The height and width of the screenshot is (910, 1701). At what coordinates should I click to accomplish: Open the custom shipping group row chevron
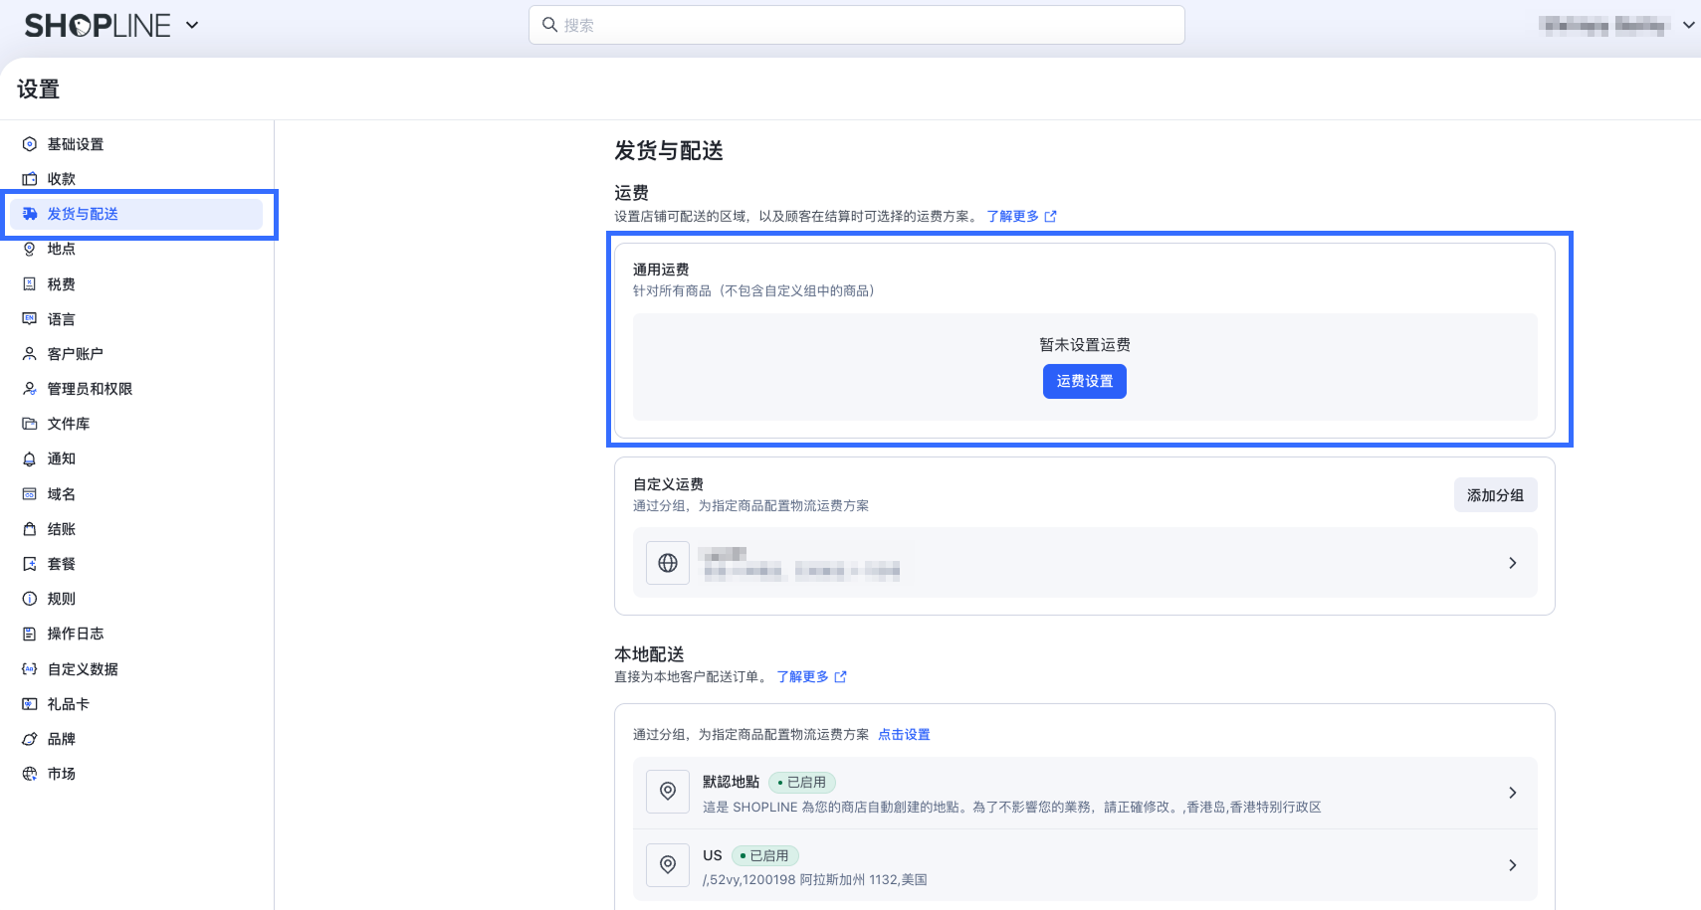(x=1512, y=563)
